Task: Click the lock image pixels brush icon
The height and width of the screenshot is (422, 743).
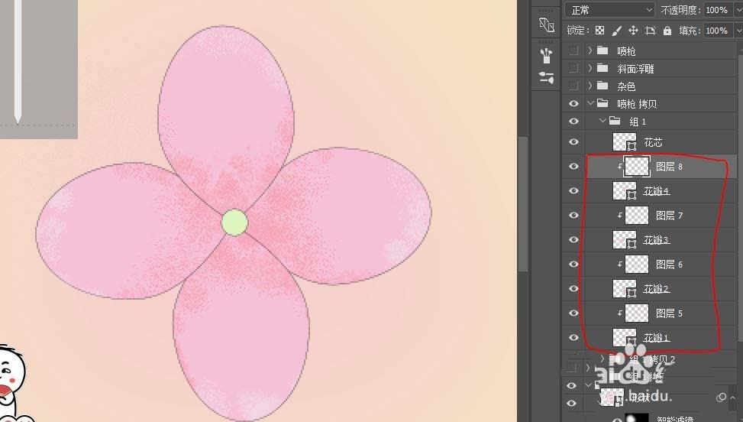Action: point(616,31)
